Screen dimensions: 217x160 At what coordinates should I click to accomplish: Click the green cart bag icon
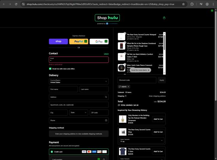click(x=164, y=18)
